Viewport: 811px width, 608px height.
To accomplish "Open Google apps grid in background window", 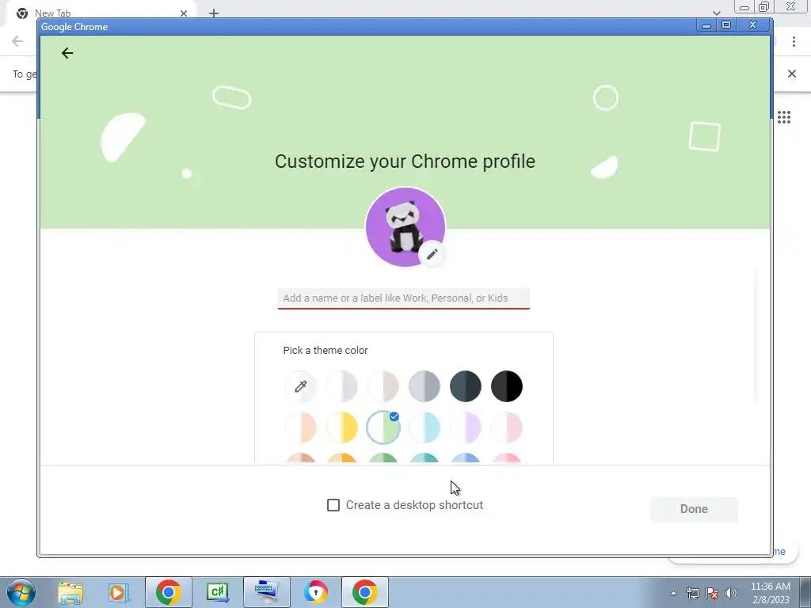I will tap(784, 117).
